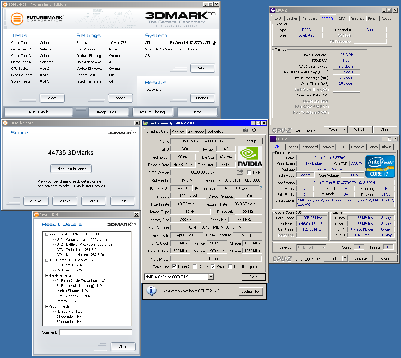The width and height of the screenshot is (401, 358).
Task: Enable the DirectCompute checkbox
Action: click(230, 266)
